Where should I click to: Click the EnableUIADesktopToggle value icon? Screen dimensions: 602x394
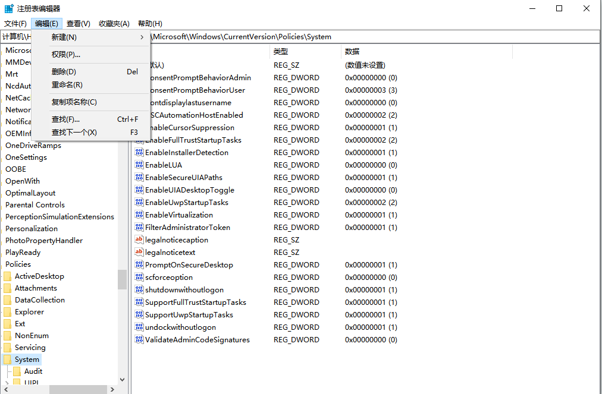pyautogui.click(x=139, y=190)
